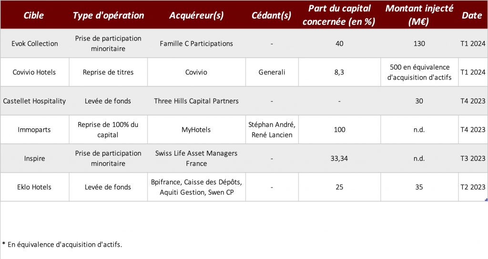Click the Evok Collection cell

(x=34, y=43)
